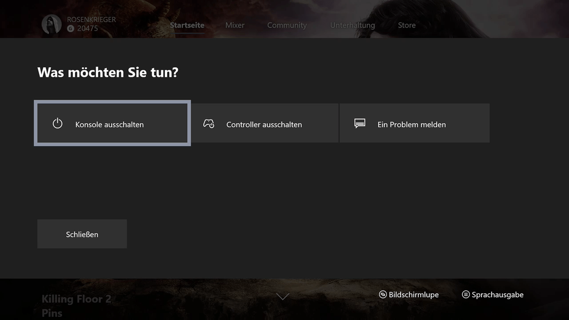569x320 pixels.
Task: Open the Startseite tab
Action: point(187,25)
